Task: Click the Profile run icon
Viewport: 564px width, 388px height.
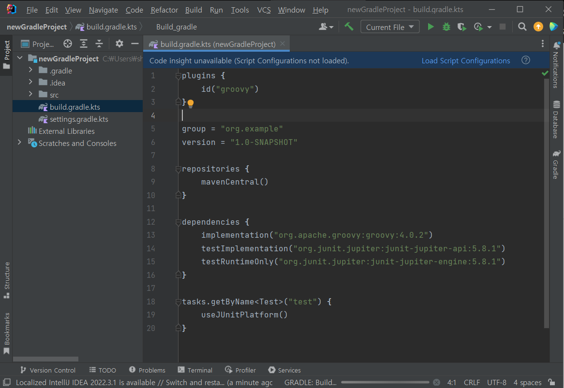Action: [x=478, y=27]
